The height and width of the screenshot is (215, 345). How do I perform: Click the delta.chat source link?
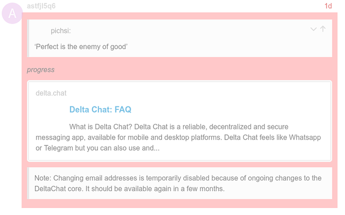(51, 93)
